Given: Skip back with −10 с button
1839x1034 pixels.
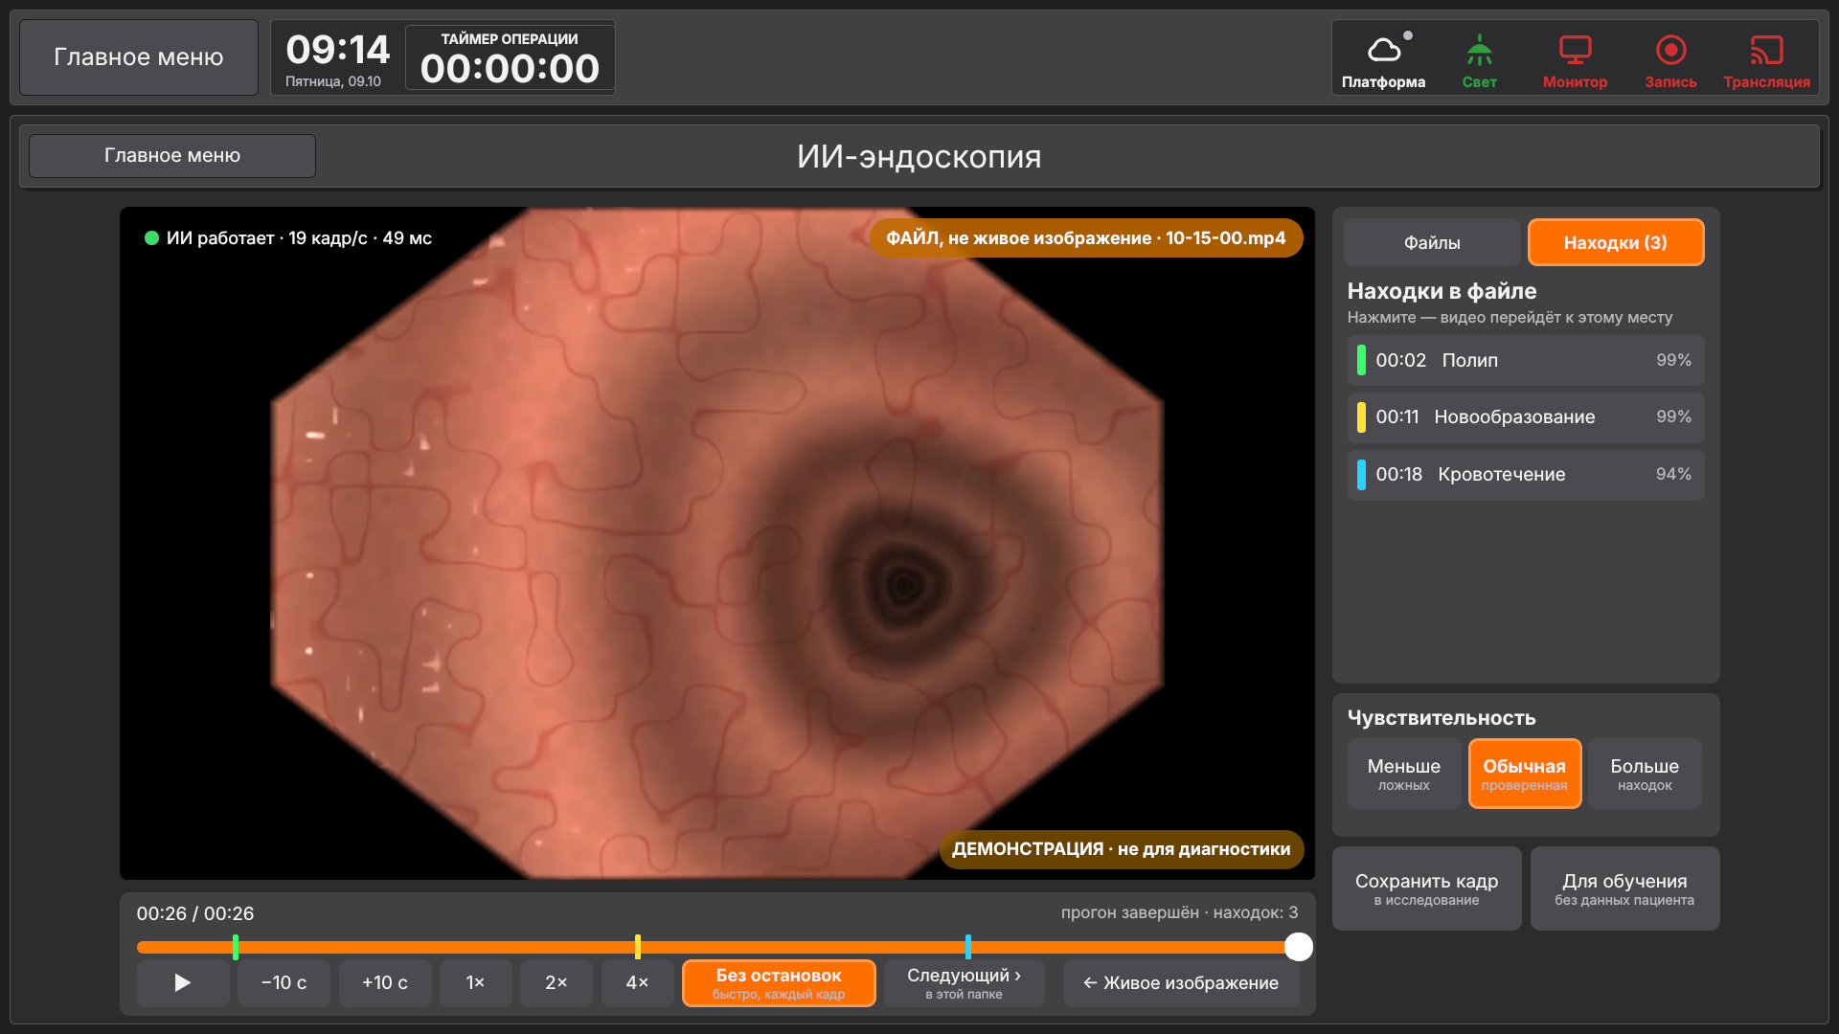Looking at the screenshot, I should click(284, 983).
